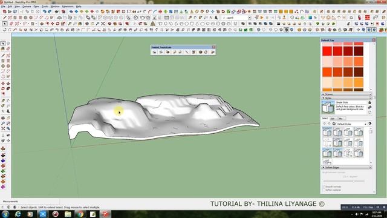
Task: Open the Extensions menu
Action: click(68, 7)
